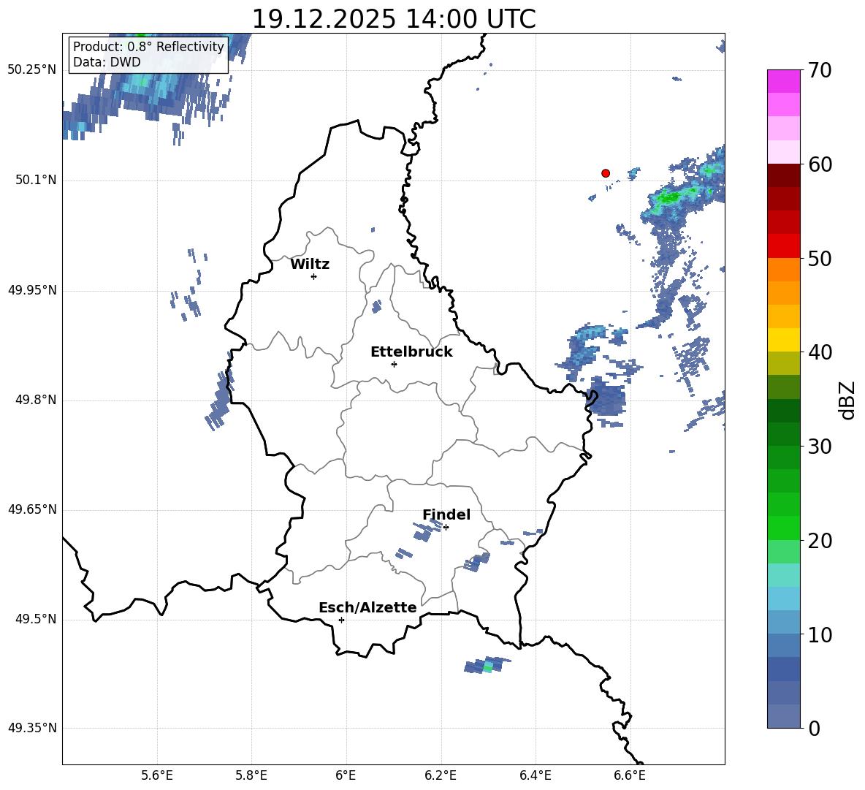Image resolution: width=865 pixels, height=790 pixels.
Task: Click the 20 value on colorbar
Action: [x=820, y=540]
